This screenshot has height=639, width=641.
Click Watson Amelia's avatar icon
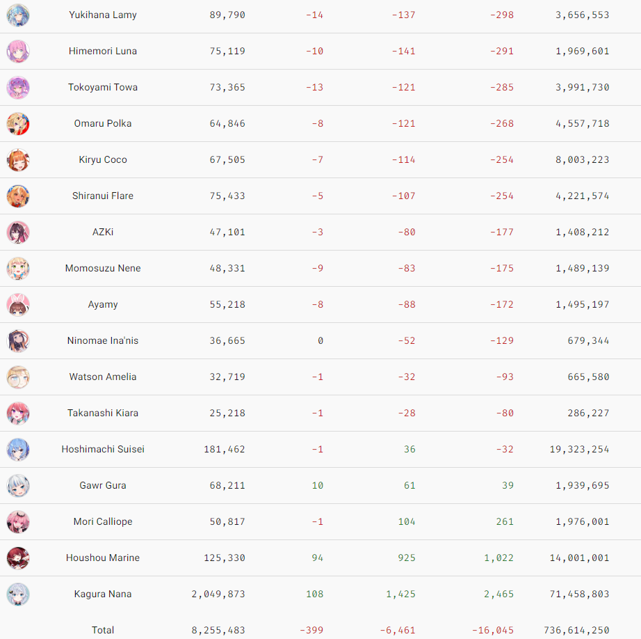click(18, 377)
